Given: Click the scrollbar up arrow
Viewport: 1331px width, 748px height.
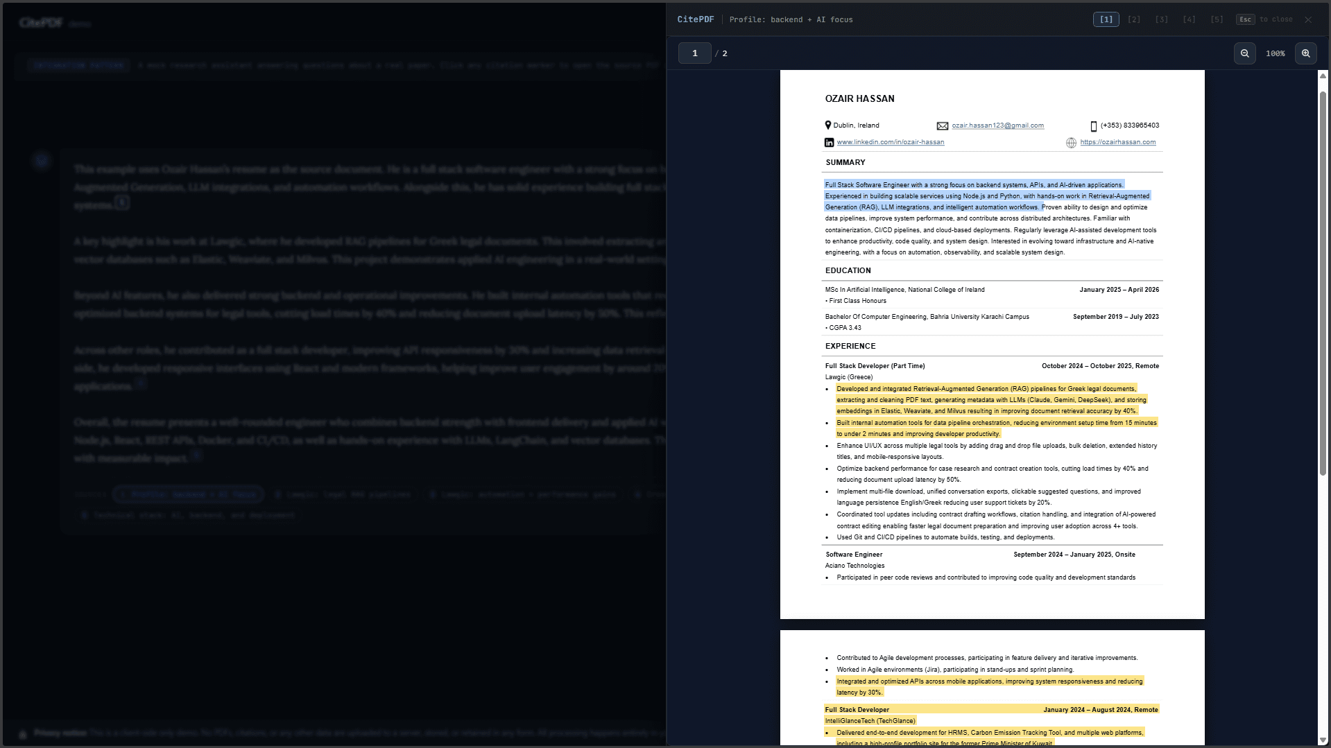Looking at the screenshot, I should (x=1323, y=76).
